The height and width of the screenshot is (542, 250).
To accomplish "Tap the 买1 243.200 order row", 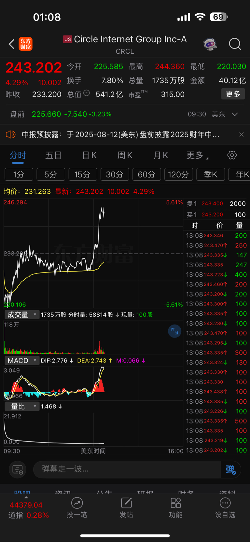I will pos(216,215).
